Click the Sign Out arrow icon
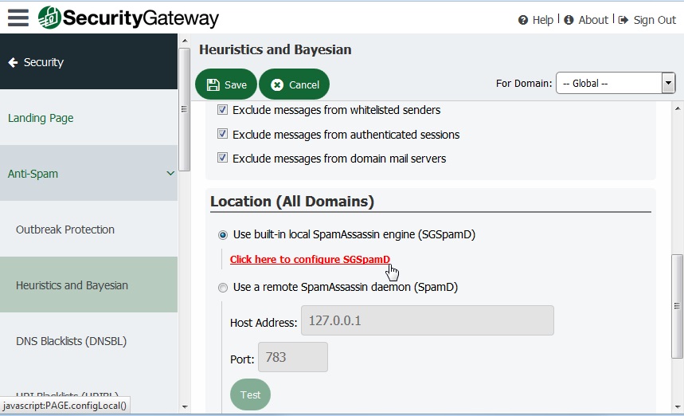This screenshot has height=416, width=684. point(623,20)
